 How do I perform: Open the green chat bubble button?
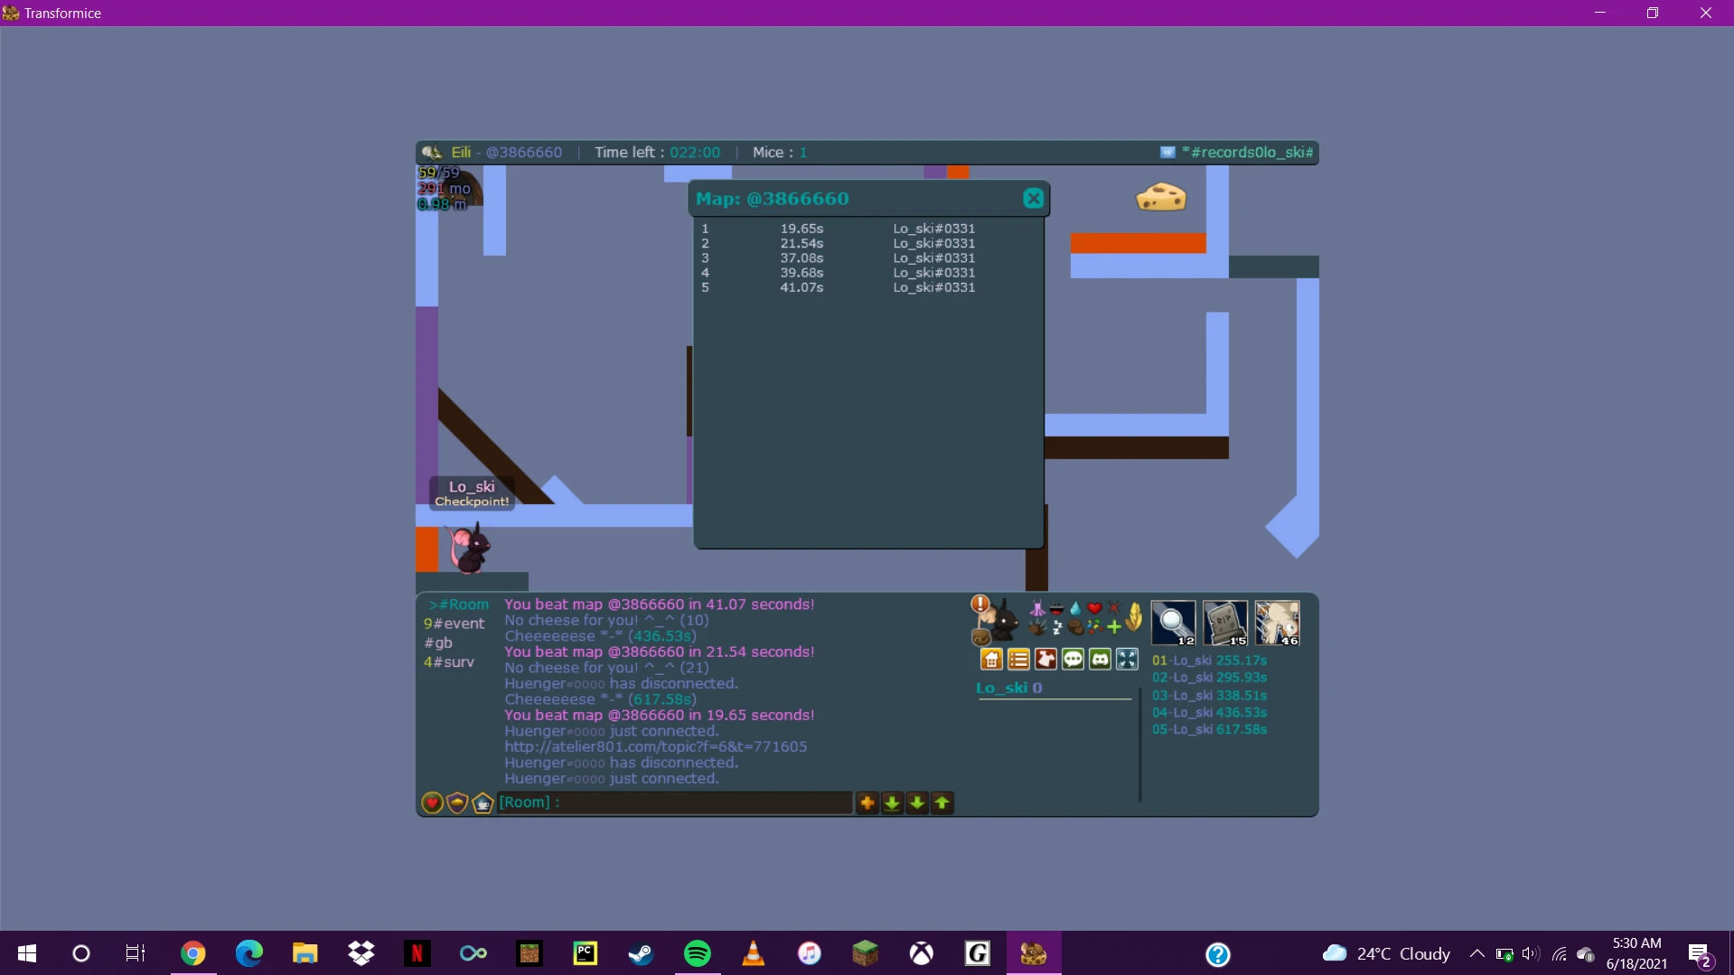point(1073,660)
